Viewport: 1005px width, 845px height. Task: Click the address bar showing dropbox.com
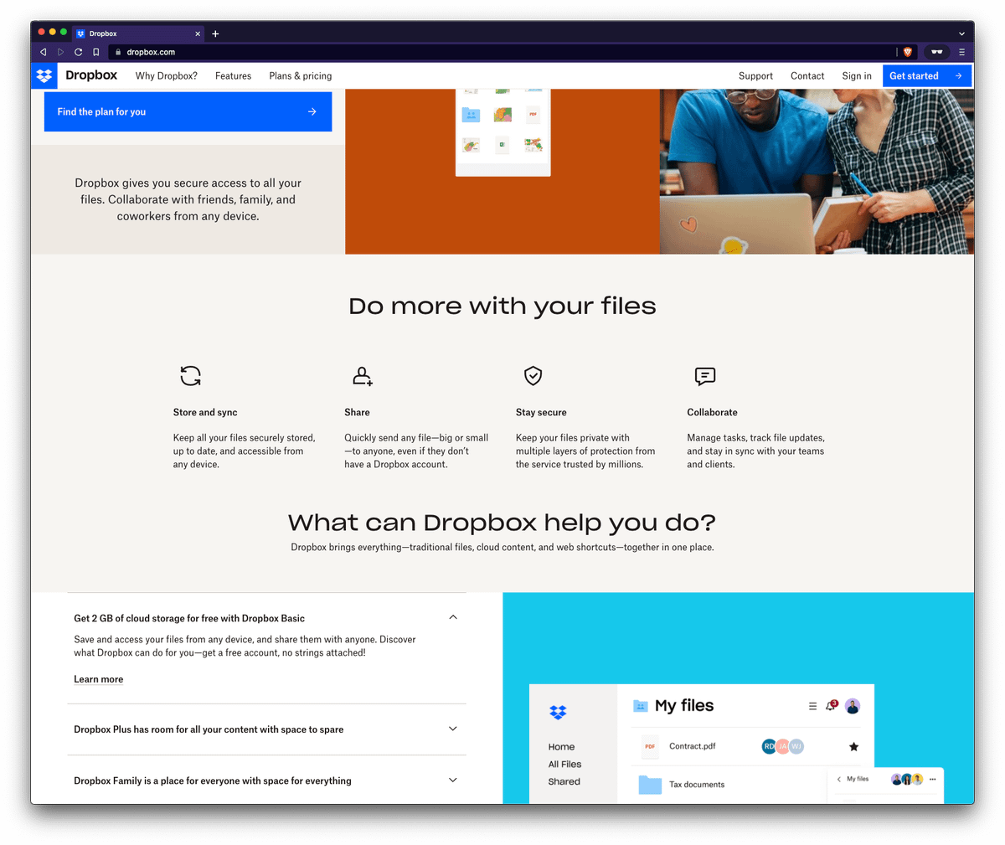tap(502, 52)
